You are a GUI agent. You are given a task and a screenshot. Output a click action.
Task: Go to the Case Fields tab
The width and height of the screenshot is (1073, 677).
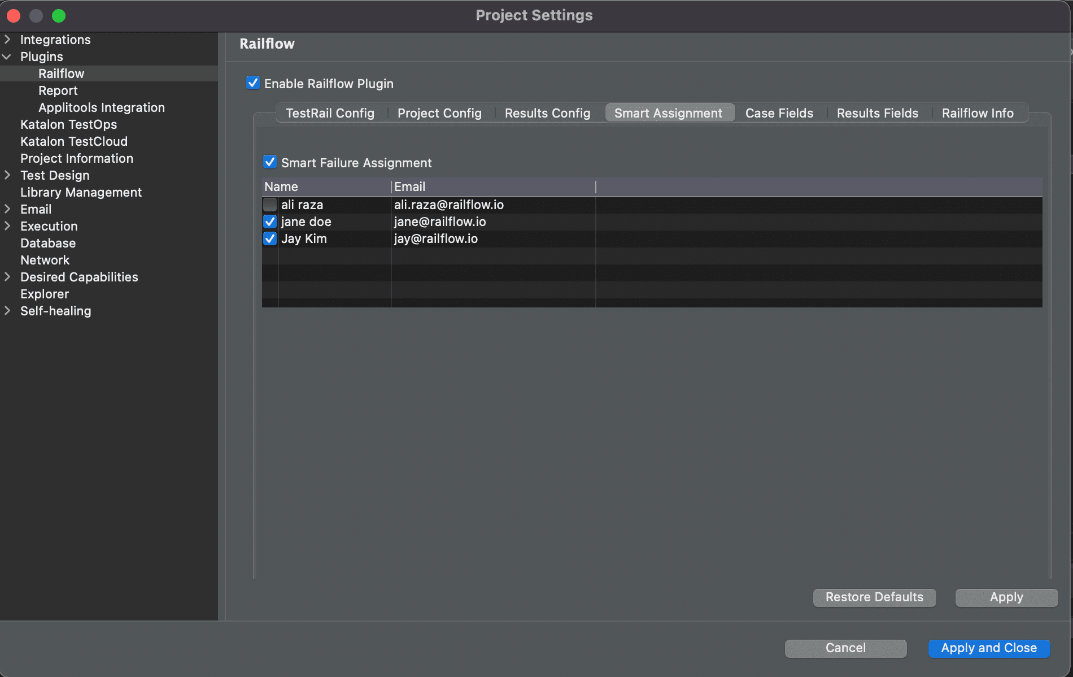779,113
